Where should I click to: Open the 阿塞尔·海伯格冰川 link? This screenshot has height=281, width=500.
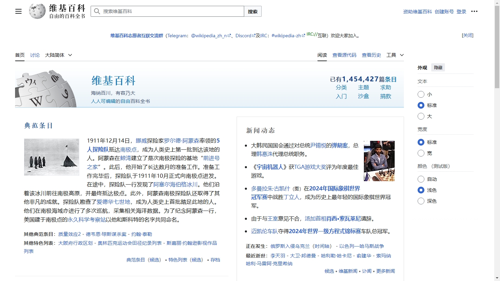coord(175,185)
